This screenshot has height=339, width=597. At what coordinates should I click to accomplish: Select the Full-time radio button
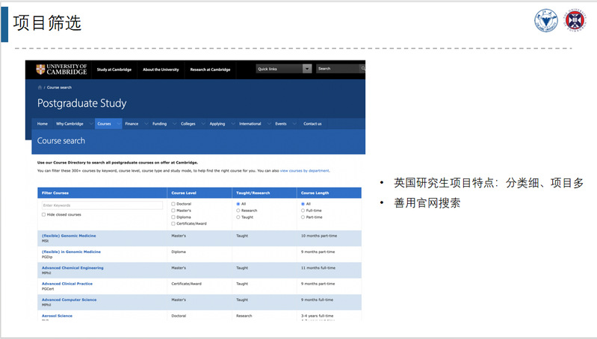pos(303,211)
